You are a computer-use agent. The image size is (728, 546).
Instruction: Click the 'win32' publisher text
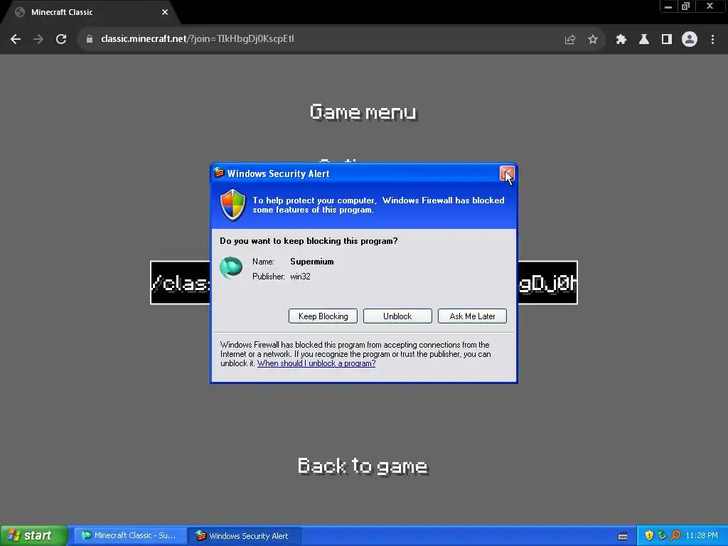pos(301,277)
